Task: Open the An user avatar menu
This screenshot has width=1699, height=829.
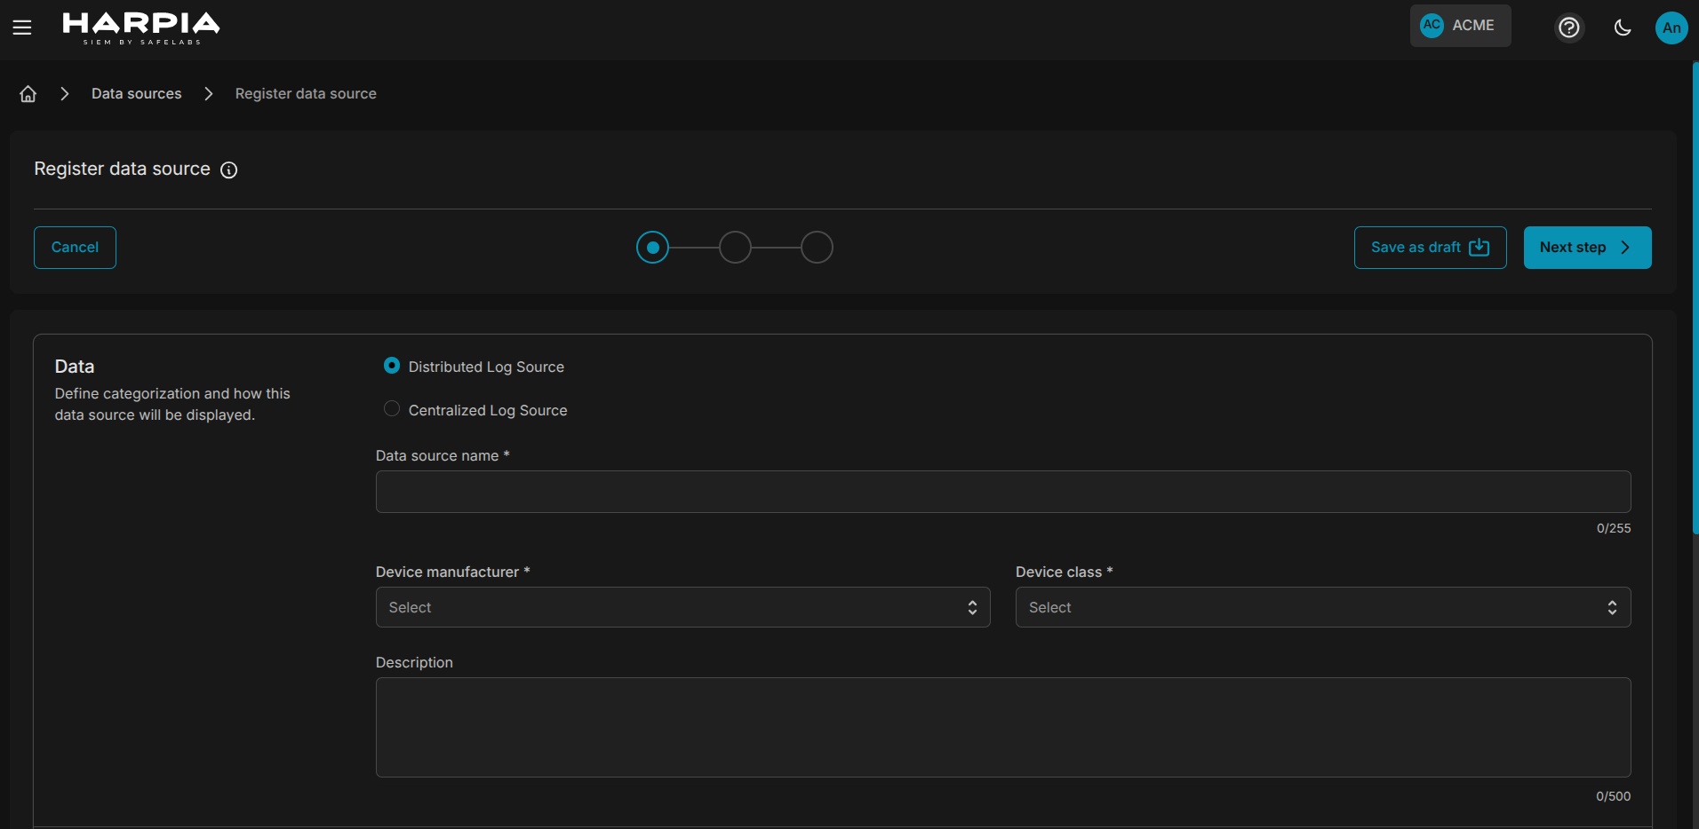Action: [1671, 28]
